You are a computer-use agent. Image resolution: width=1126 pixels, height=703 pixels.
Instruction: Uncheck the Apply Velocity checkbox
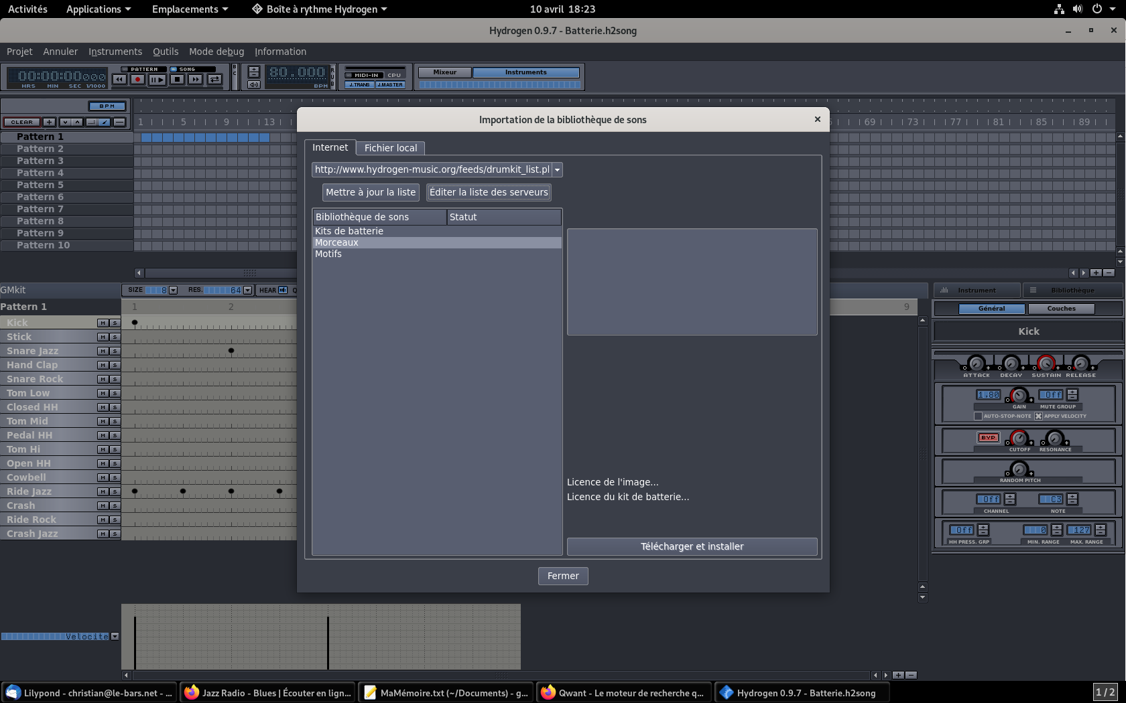[x=1038, y=416]
